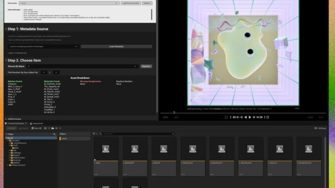
Task: Click the Random button
Action: pyautogui.click(x=146, y=66)
